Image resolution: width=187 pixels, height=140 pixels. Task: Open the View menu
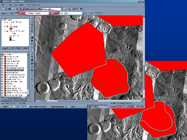10,5
